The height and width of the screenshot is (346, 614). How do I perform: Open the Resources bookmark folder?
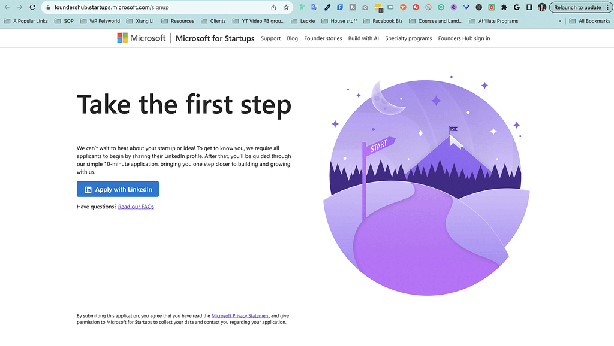pos(177,21)
